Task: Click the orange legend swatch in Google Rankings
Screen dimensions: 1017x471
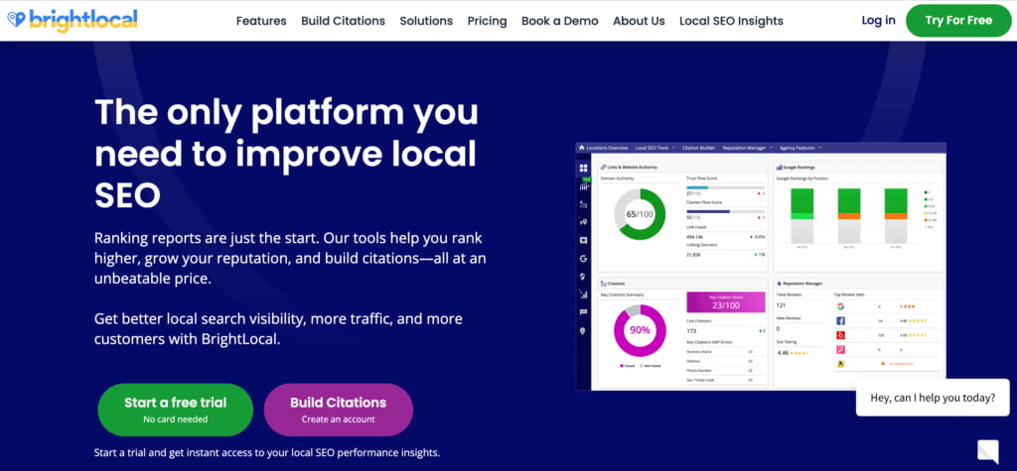Action: click(926, 220)
